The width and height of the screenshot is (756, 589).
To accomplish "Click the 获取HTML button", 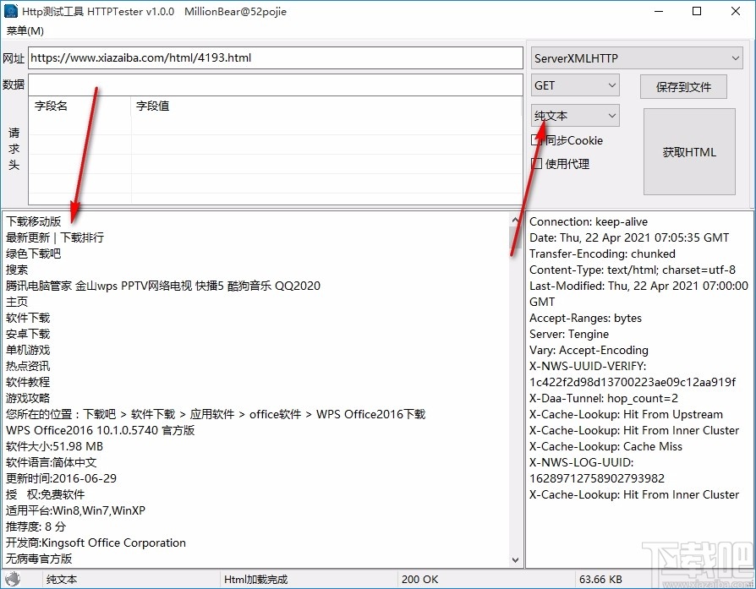I will [x=688, y=152].
